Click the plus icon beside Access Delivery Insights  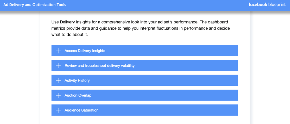point(58,51)
